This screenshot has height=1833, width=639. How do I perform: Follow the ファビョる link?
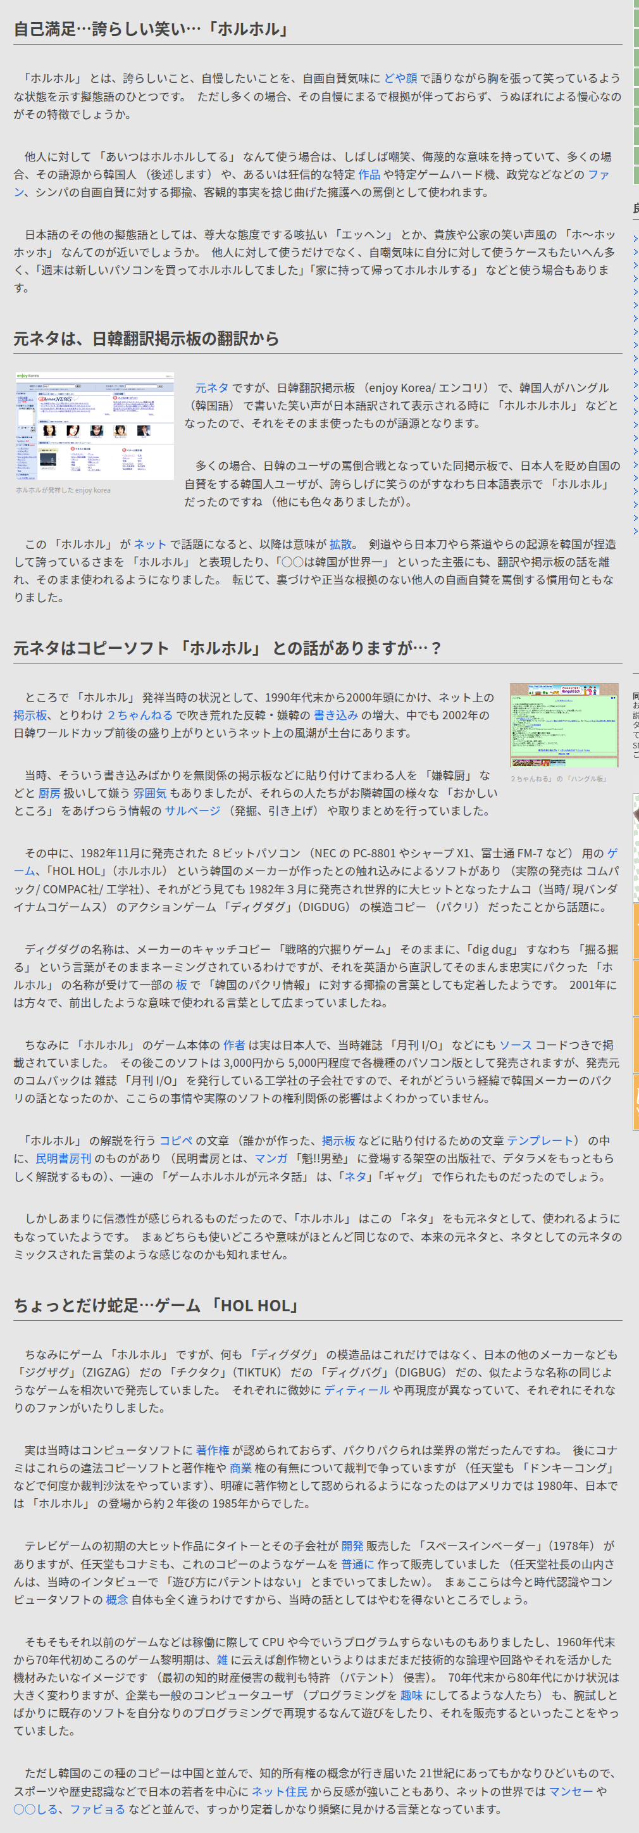coord(97,1810)
